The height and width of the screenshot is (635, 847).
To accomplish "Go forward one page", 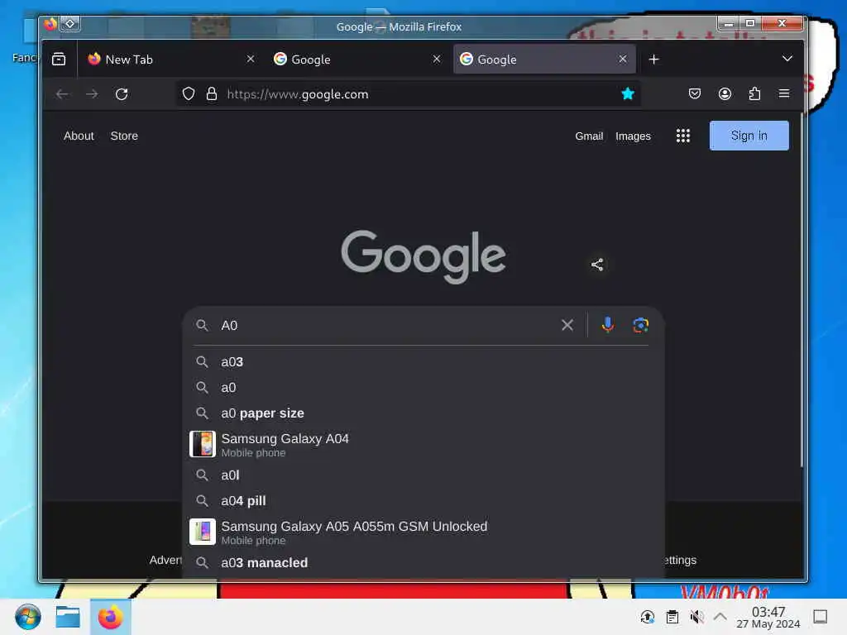I will tap(92, 94).
